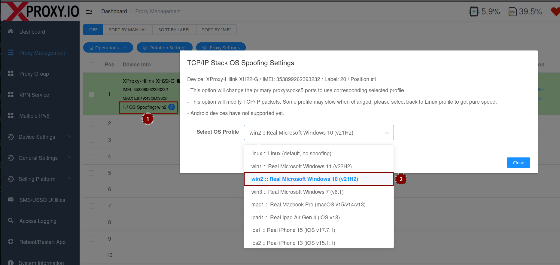Check the checkbox for row 5
Viewport: 560px width, 265px height.
92,173
